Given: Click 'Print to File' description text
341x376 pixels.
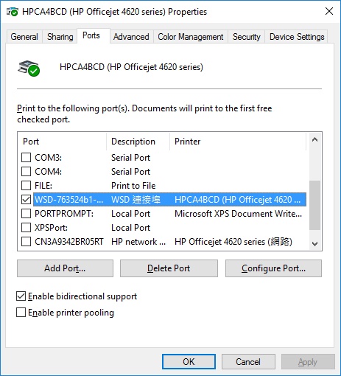Looking at the screenshot, I should (133, 186).
